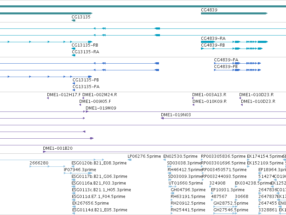Click the SD03038.3prime EST label
Viewport: 286px width, 215px height.
184,163
